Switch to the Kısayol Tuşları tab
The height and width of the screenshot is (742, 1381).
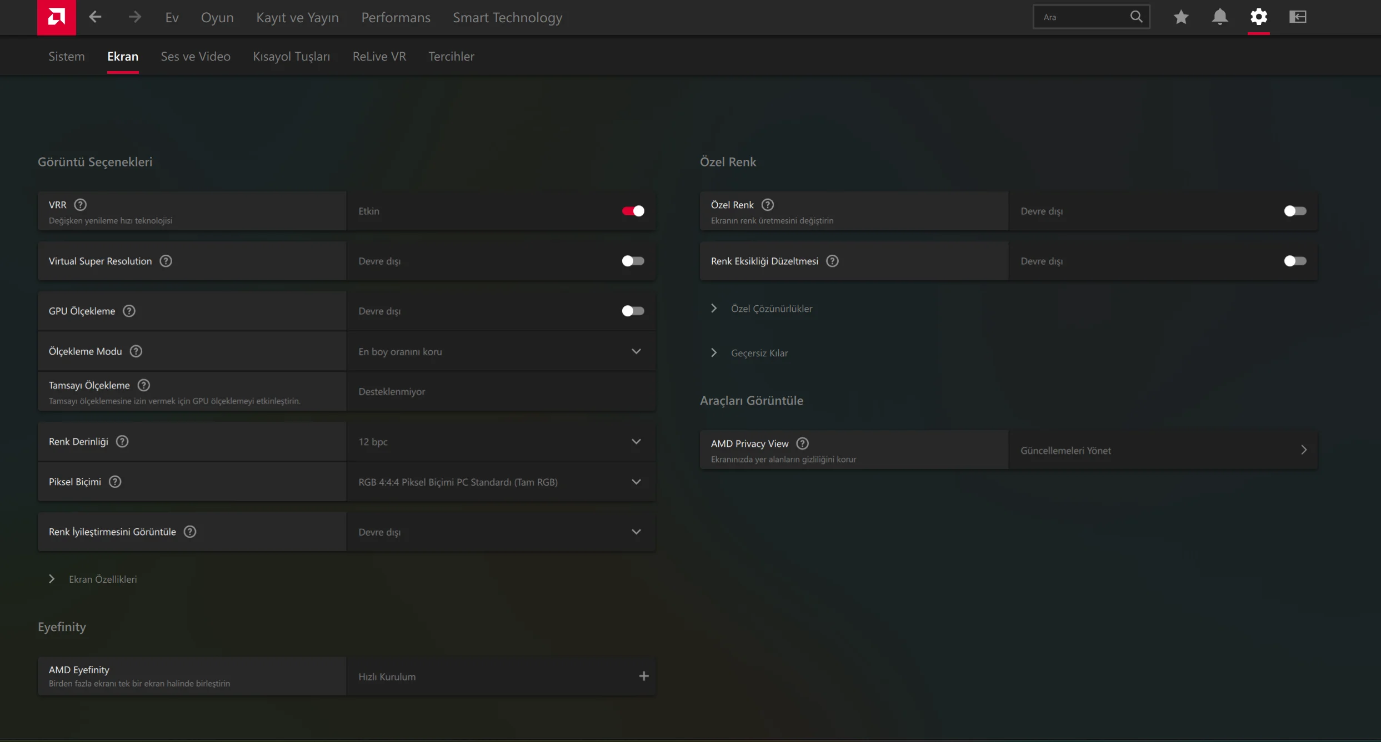pos(291,57)
